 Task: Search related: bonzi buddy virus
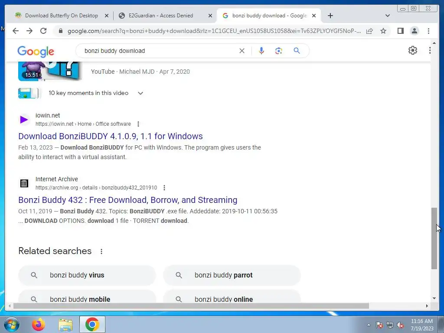pos(87,275)
